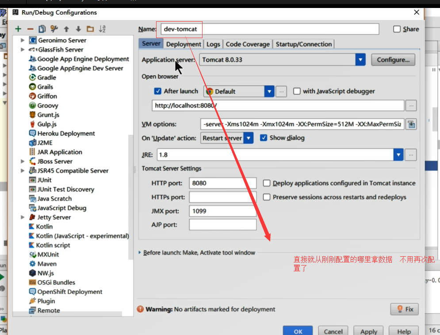Copy the selected configuration

[42, 29]
